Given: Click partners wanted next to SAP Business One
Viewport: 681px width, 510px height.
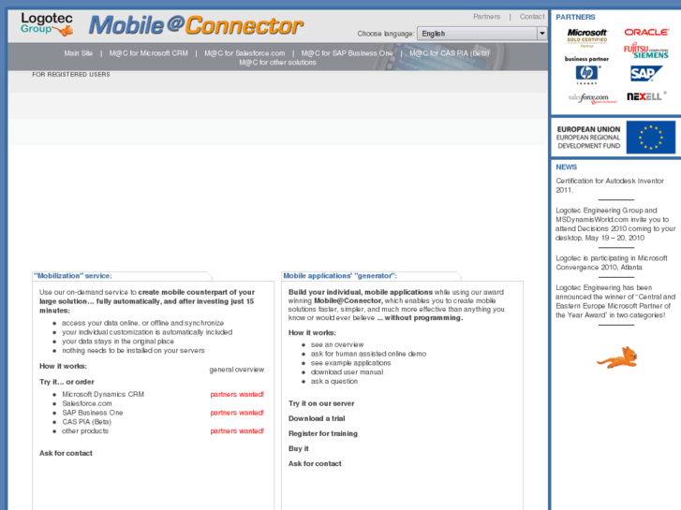Looking at the screenshot, I should [237, 413].
